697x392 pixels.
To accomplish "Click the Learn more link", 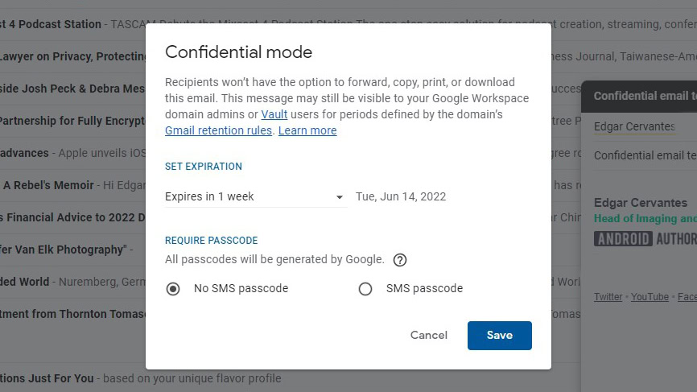I will coord(307,130).
